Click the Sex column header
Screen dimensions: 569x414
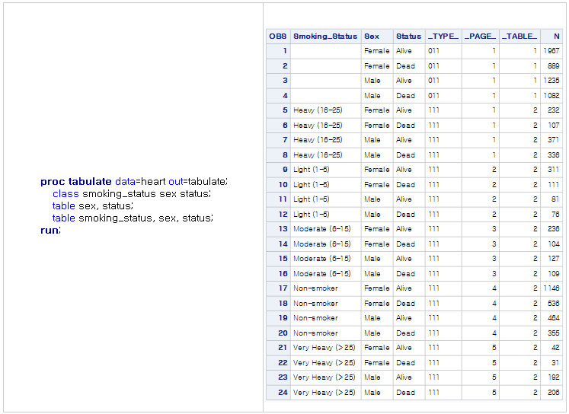377,37
